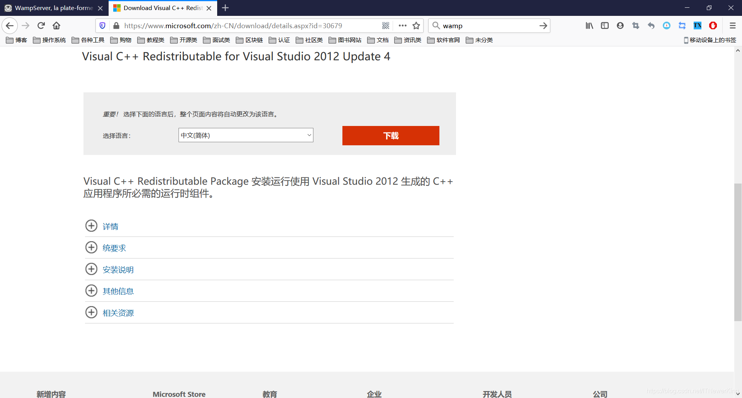Click the crop screenshot toolbar icon

pyautogui.click(x=636, y=26)
